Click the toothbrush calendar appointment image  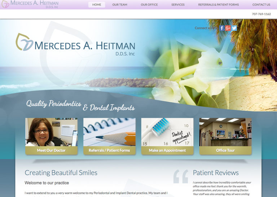[167, 132]
